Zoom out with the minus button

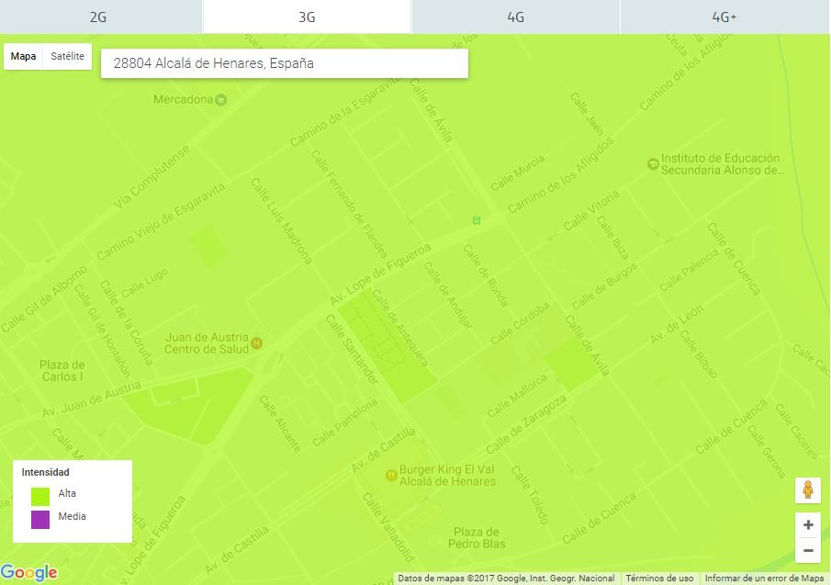click(x=808, y=550)
